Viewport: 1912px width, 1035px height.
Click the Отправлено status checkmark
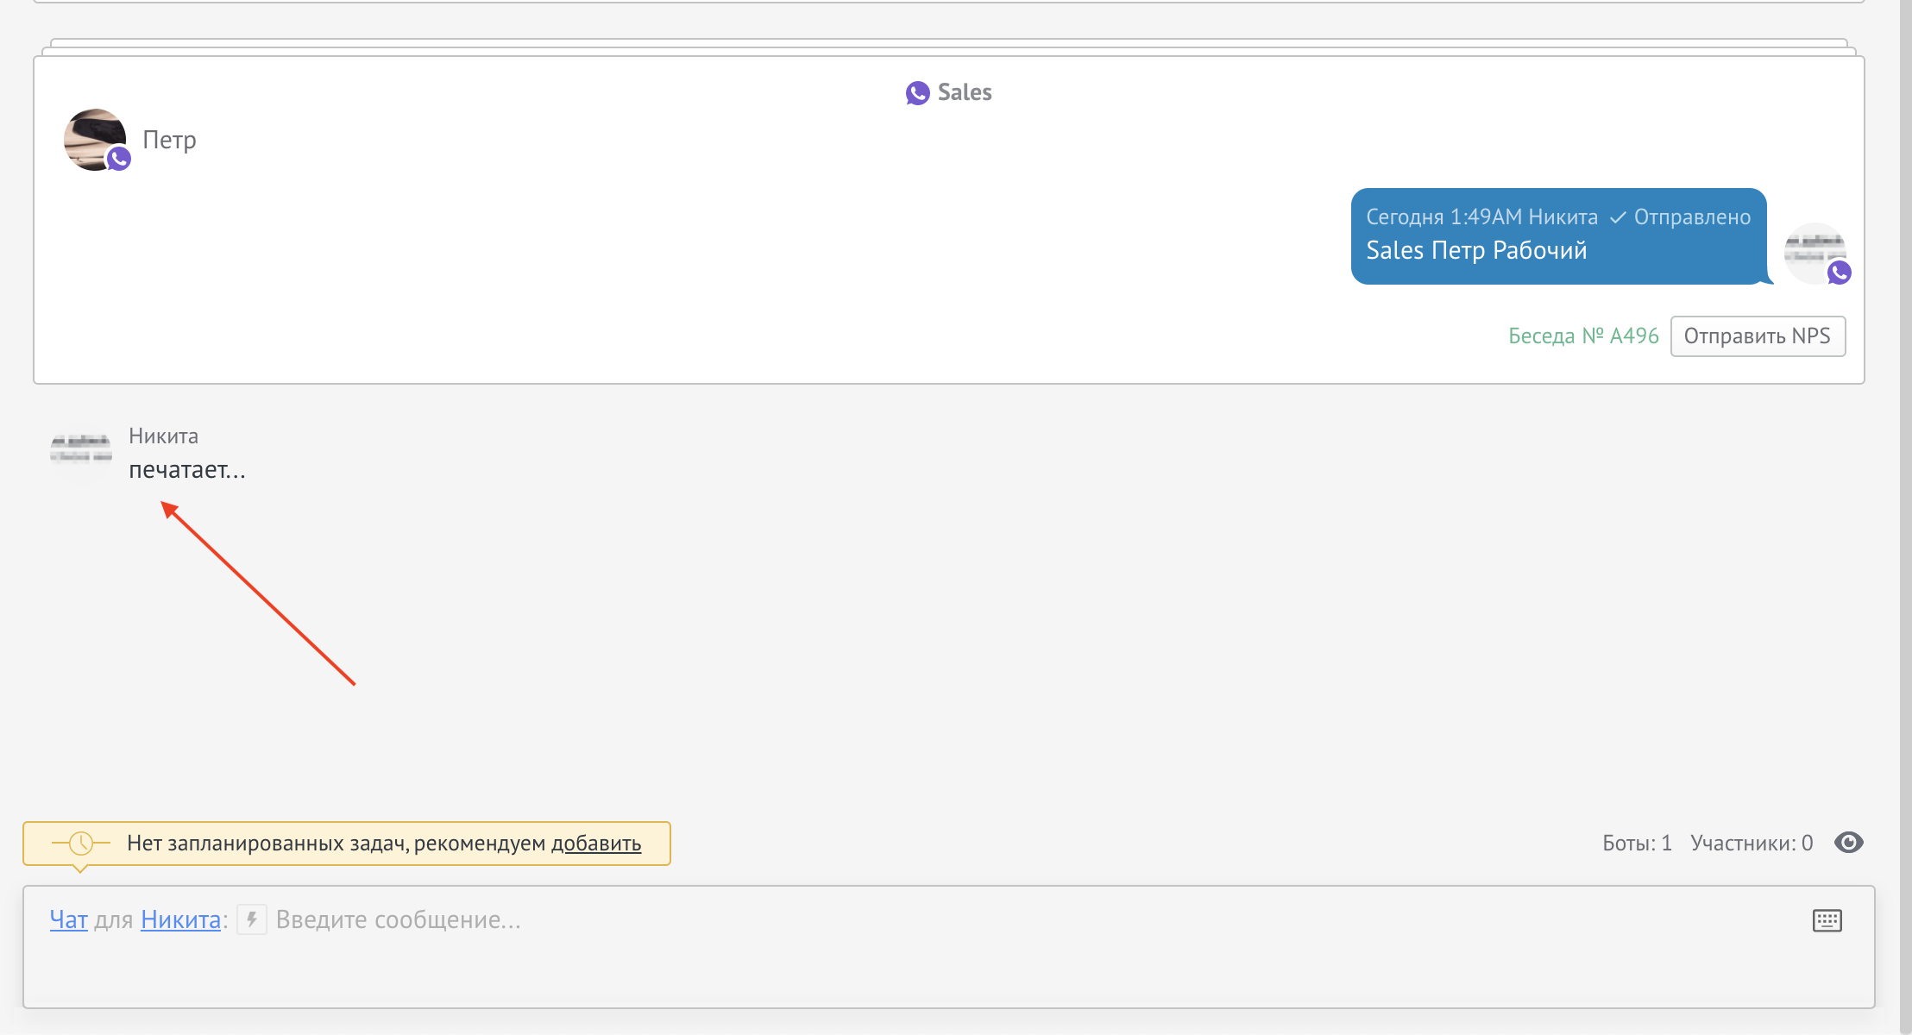pyautogui.click(x=1618, y=217)
